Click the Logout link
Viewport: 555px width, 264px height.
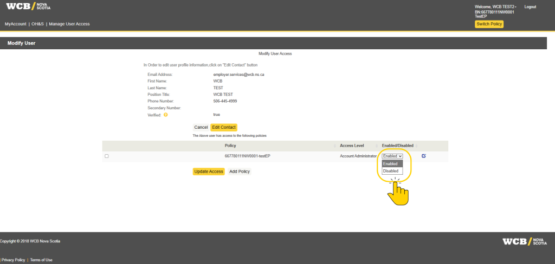coord(530,7)
